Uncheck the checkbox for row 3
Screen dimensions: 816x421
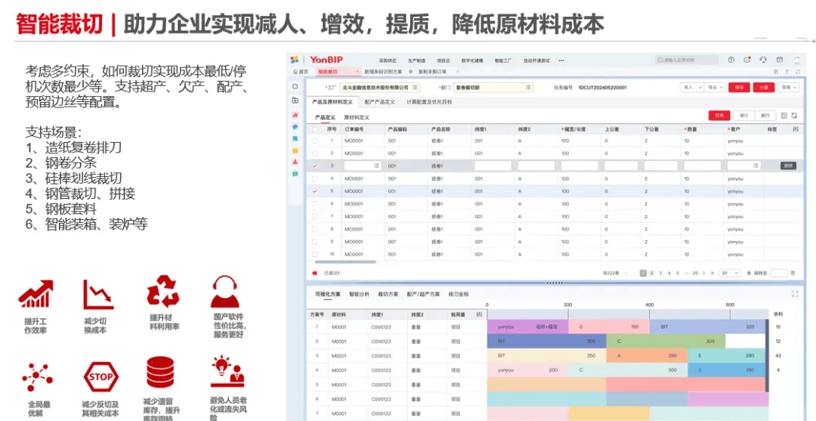[314, 166]
